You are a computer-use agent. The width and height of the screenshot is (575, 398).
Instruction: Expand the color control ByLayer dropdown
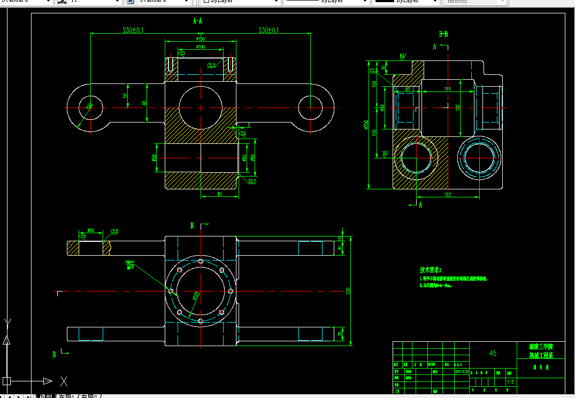tap(276, 2)
